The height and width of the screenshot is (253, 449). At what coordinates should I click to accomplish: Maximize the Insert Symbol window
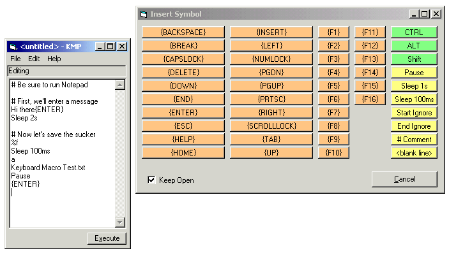(425, 14)
